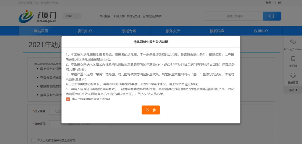Click the 生育险在线申领 hot search link
Image resolution: width=302 pixels, height=144 pixels.
click(x=152, y=16)
